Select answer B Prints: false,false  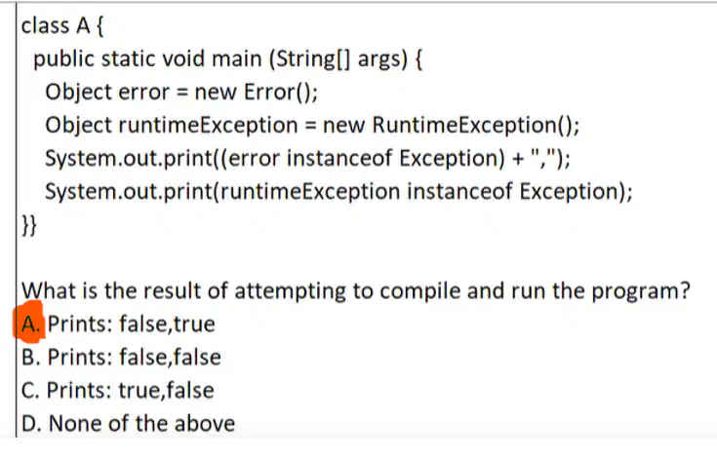(x=121, y=357)
